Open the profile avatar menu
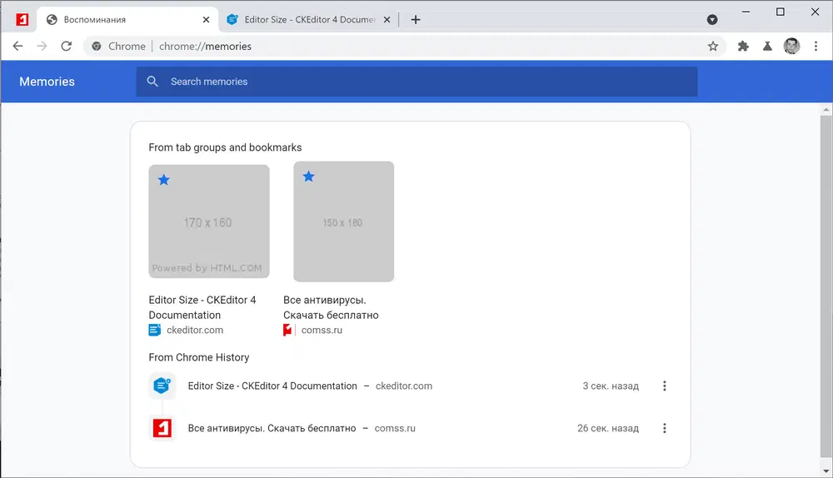Screen dimensions: 833x478 click(x=791, y=46)
